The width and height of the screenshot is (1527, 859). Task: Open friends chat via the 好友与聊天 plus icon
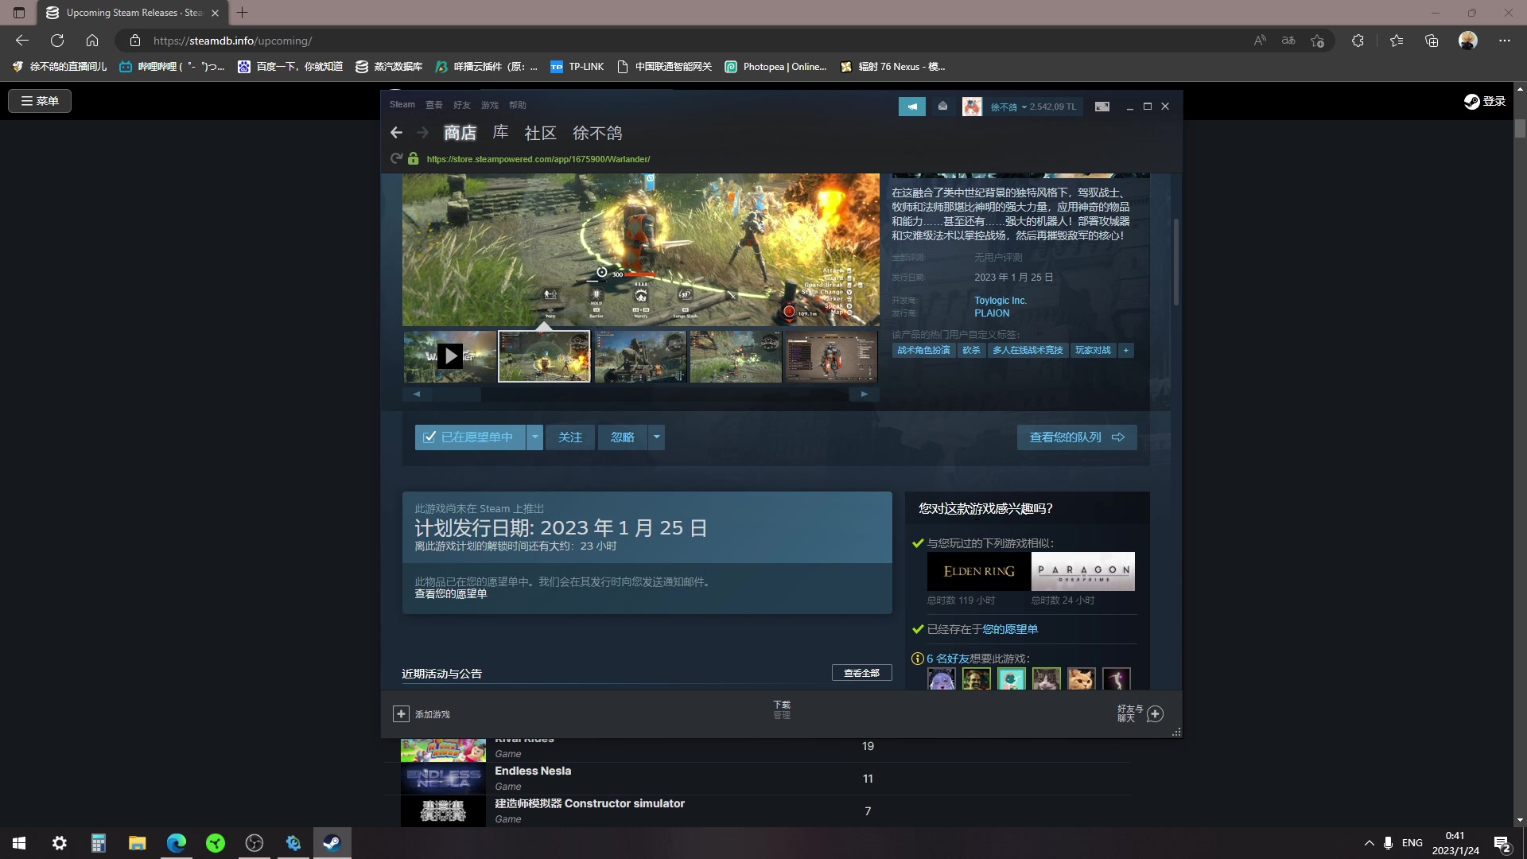(x=1156, y=714)
